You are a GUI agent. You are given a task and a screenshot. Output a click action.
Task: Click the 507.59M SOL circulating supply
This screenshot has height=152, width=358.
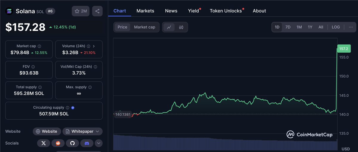click(x=54, y=114)
